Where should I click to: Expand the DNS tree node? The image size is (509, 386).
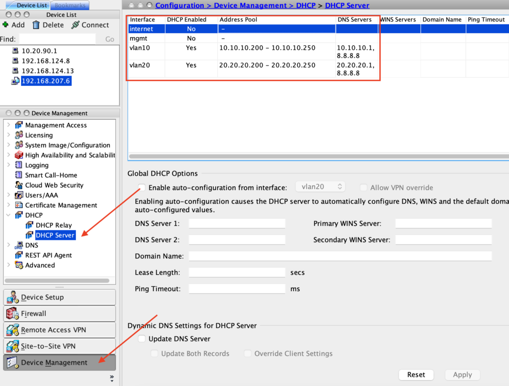9,245
